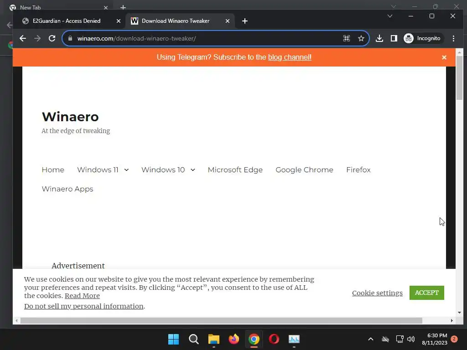Image resolution: width=467 pixels, height=350 pixels.
Task: Close the Download Winaero Tweaker tab
Action: pyautogui.click(x=227, y=21)
